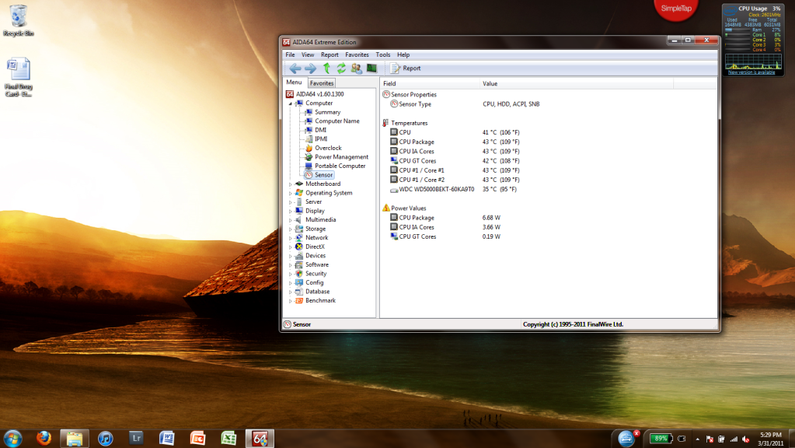795x448 pixels.
Task: Expand the Server tree node
Action: click(291, 202)
